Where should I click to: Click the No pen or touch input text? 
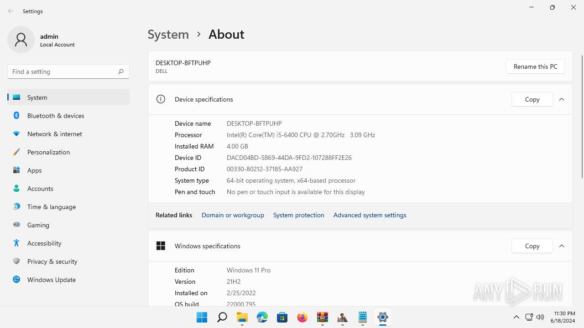tap(296, 192)
